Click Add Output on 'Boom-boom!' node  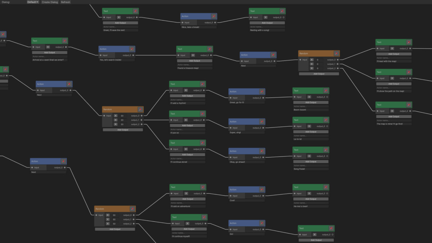[x=311, y=102]
